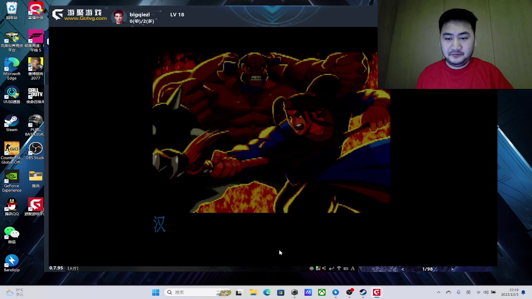This screenshot has height=299, width=532.
Task: Click the keyboard icon in game toolbar
Action: click(x=345, y=268)
